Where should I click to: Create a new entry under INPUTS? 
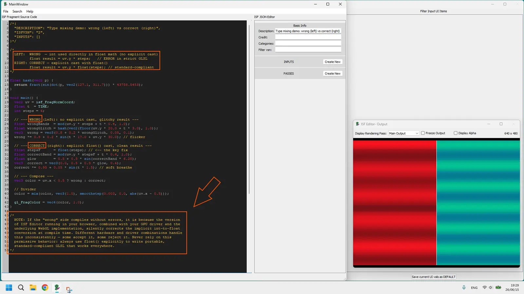point(332,62)
